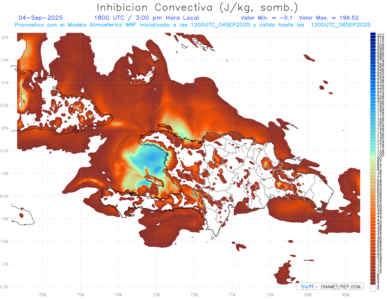
Task: Click the colorbar value "202"
Action: pos(381,100)
